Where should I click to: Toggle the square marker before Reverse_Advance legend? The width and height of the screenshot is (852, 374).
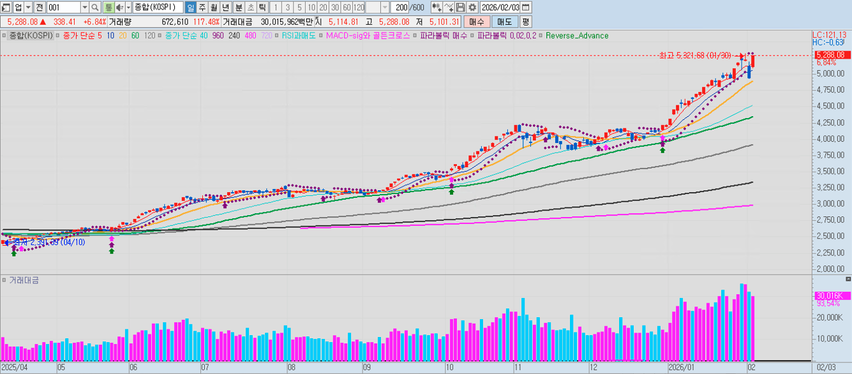coord(541,36)
